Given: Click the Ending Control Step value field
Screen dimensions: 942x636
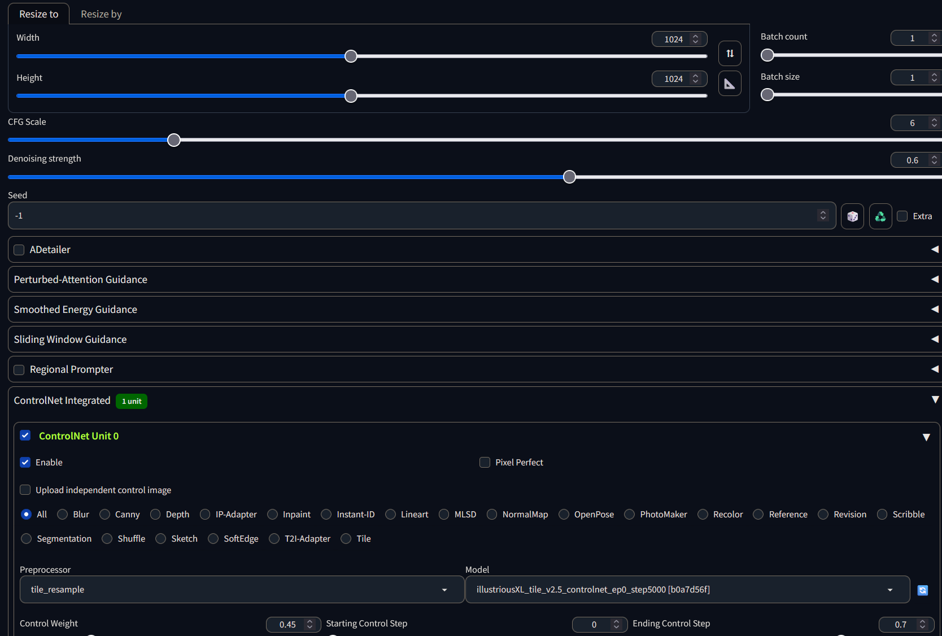Looking at the screenshot, I should 906,624.
